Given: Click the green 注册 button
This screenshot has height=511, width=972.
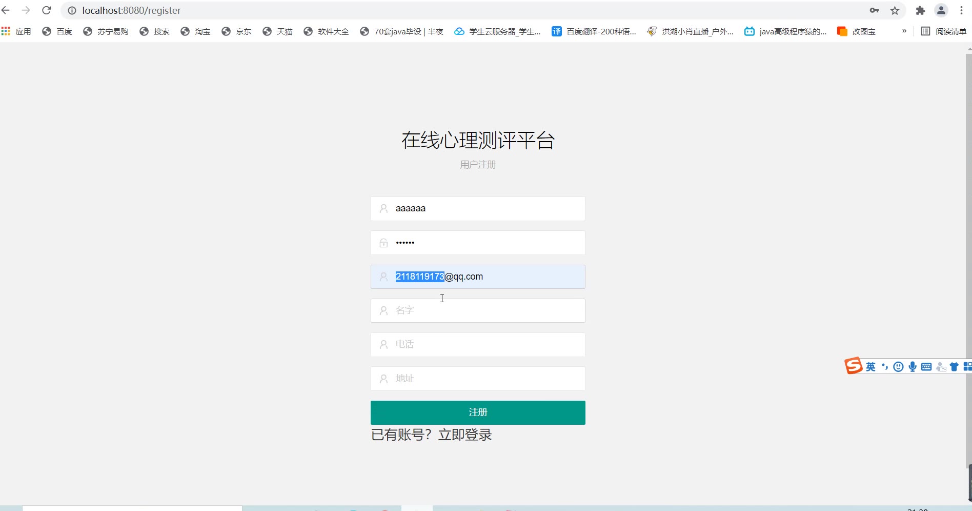Looking at the screenshot, I should click(478, 412).
